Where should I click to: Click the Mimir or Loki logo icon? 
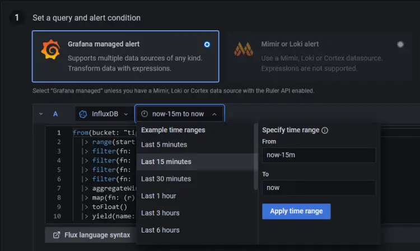pos(244,50)
